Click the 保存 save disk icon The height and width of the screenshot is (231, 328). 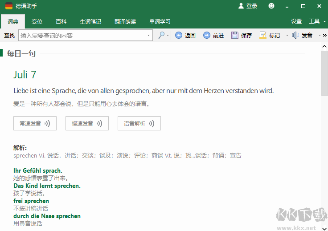pos(235,35)
